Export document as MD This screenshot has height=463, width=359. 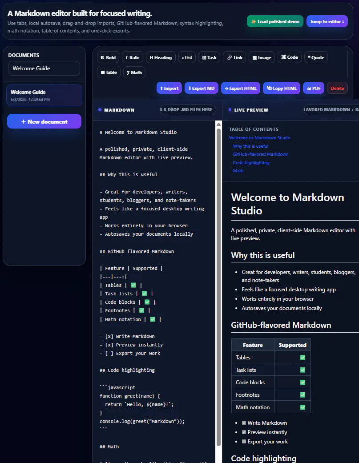tap(202, 88)
